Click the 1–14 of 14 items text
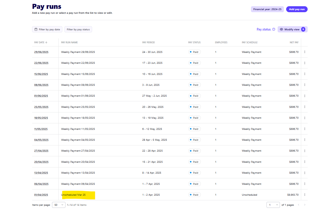 [x=77, y=205]
